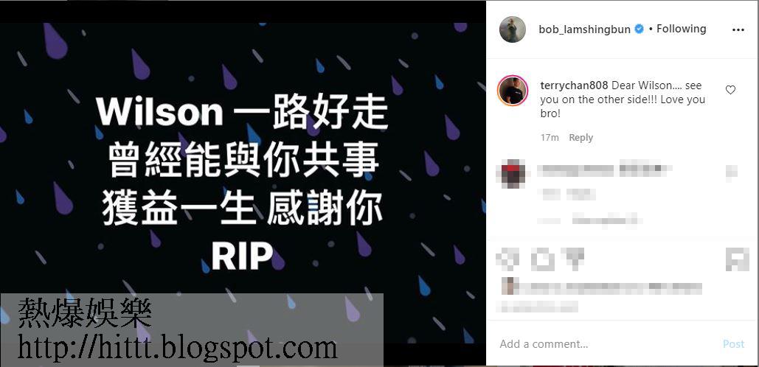Submit comment with the Post button
This screenshot has width=759, height=367.
733,344
